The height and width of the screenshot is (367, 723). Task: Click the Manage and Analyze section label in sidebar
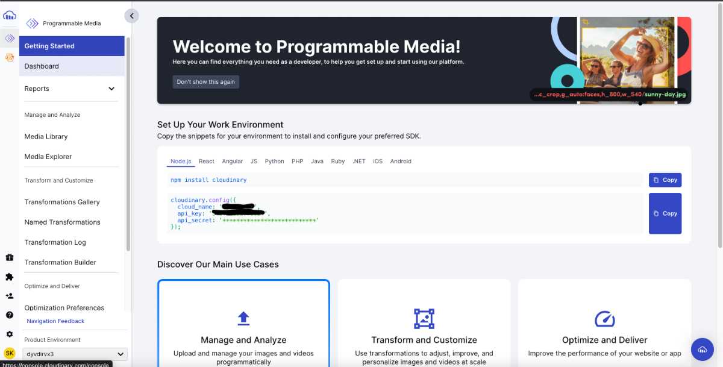pyautogui.click(x=52, y=115)
